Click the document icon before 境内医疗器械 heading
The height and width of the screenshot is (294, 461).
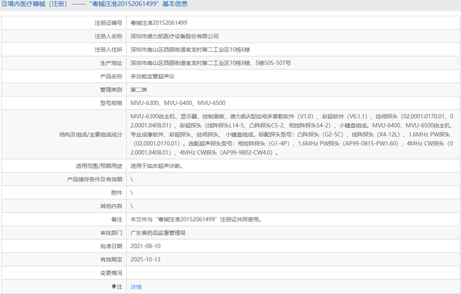pyautogui.click(x=4, y=4)
